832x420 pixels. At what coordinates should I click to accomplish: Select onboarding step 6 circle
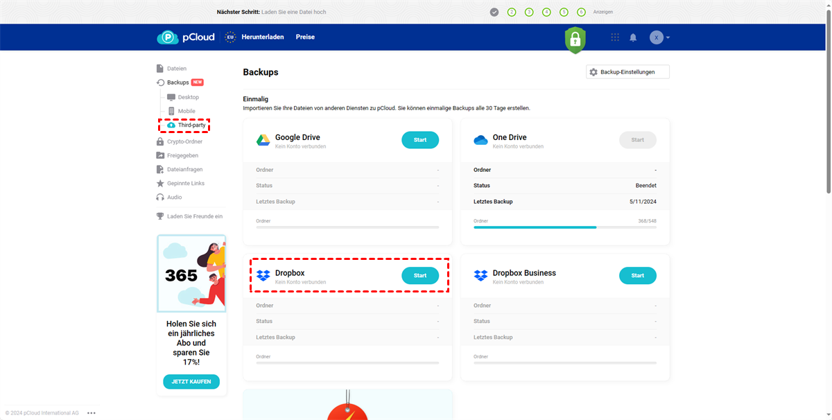coord(581,12)
